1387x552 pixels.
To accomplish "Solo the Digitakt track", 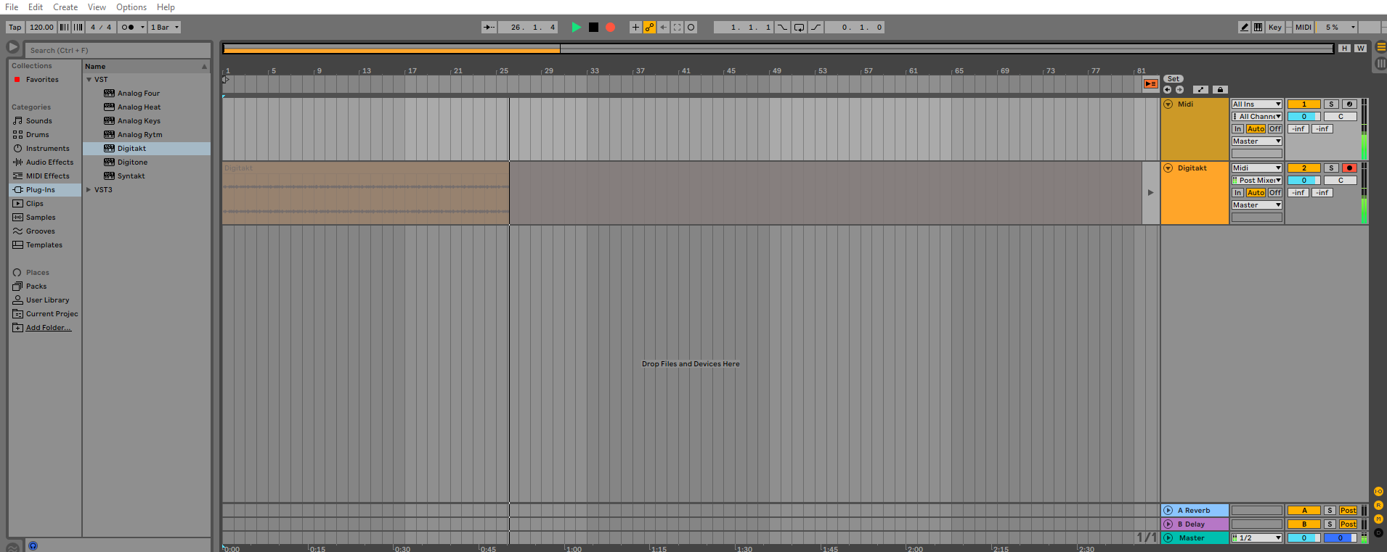I will pyautogui.click(x=1330, y=168).
